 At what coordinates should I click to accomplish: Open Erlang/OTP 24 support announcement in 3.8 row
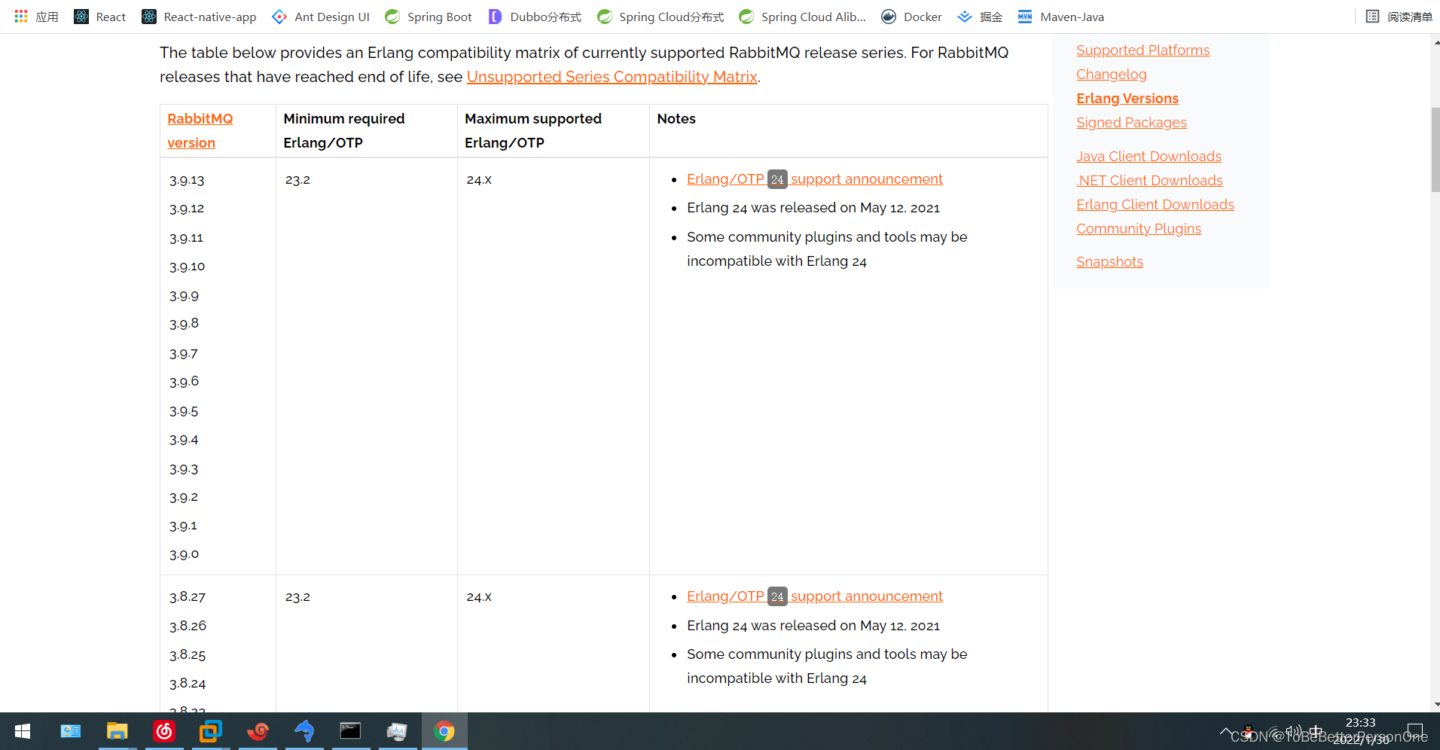(x=814, y=596)
